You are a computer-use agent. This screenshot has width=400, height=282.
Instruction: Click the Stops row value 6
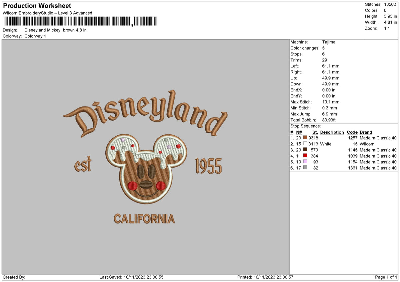324,54
